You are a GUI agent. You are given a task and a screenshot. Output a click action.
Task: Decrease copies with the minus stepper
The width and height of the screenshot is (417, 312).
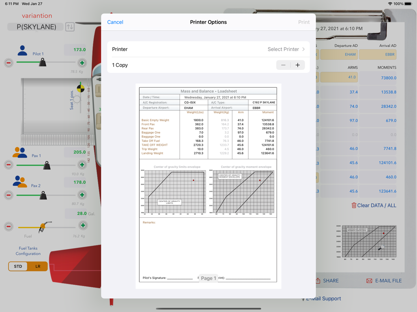coord(283,65)
